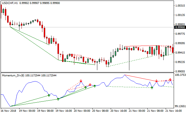
Task: Click the 1.00315 price axis label
Action: pos(180,6)
